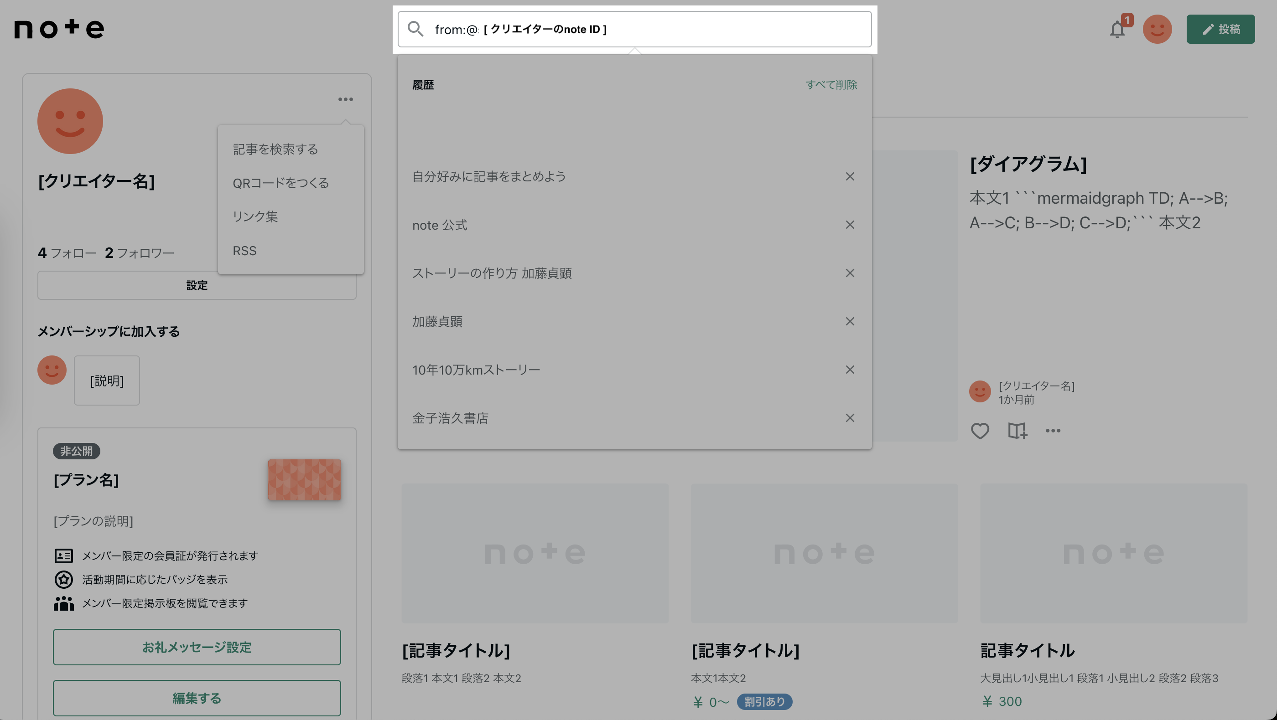Open first [記事タイトル] article thumbnail
Image resolution: width=1277 pixels, height=720 pixels.
tap(535, 553)
